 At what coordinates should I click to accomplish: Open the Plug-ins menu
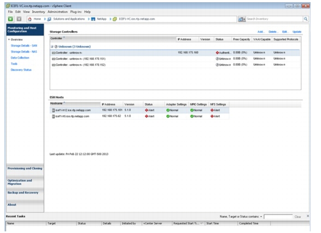click(76, 12)
